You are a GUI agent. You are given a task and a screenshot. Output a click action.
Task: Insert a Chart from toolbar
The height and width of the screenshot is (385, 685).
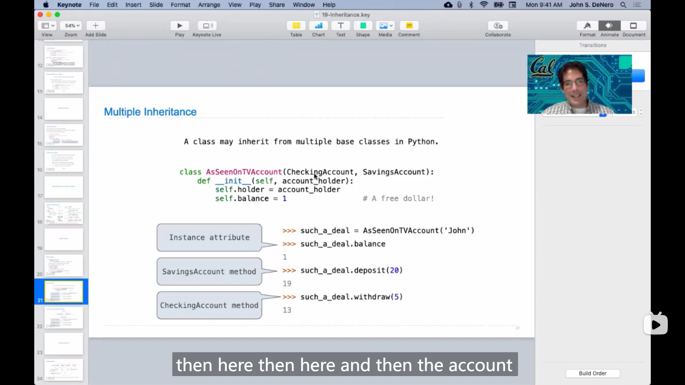tap(318, 26)
